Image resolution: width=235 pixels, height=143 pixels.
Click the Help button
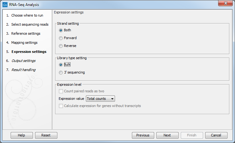click(x=22, y=135)
